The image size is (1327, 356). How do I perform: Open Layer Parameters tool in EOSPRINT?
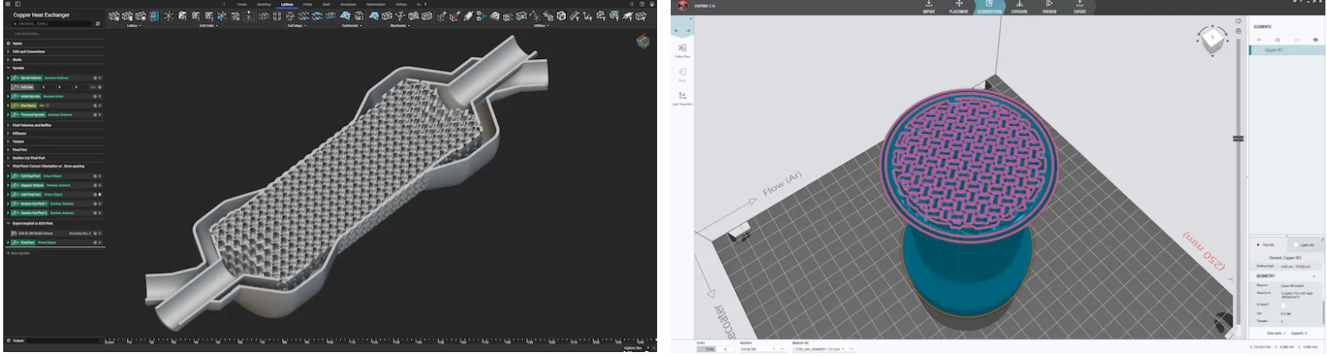[x=682, y=98]
